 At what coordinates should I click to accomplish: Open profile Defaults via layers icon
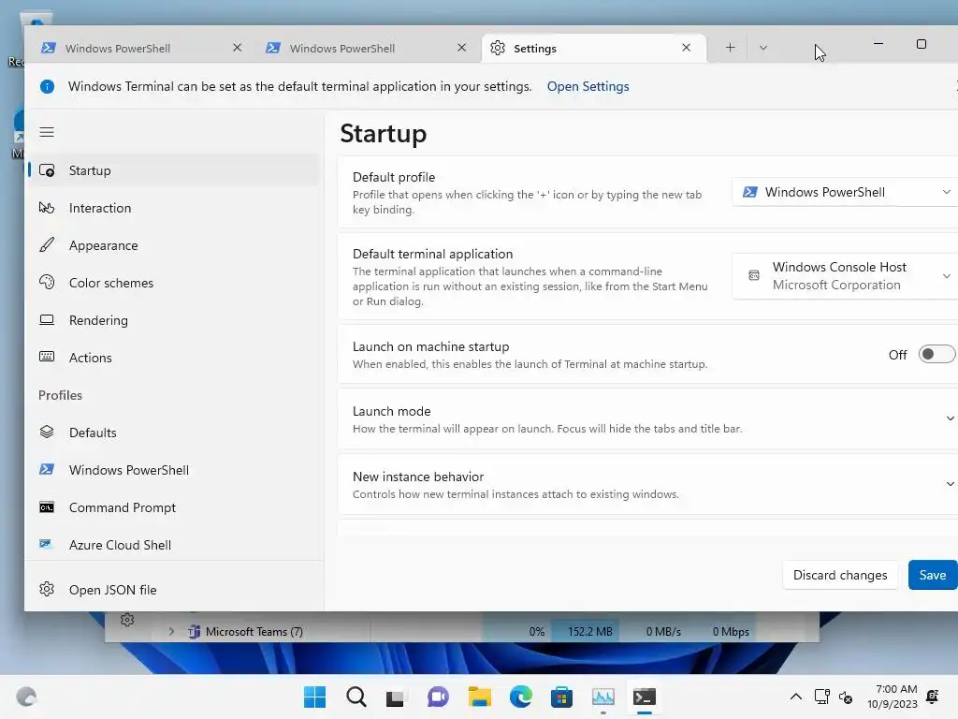click(x=47, y=433)
